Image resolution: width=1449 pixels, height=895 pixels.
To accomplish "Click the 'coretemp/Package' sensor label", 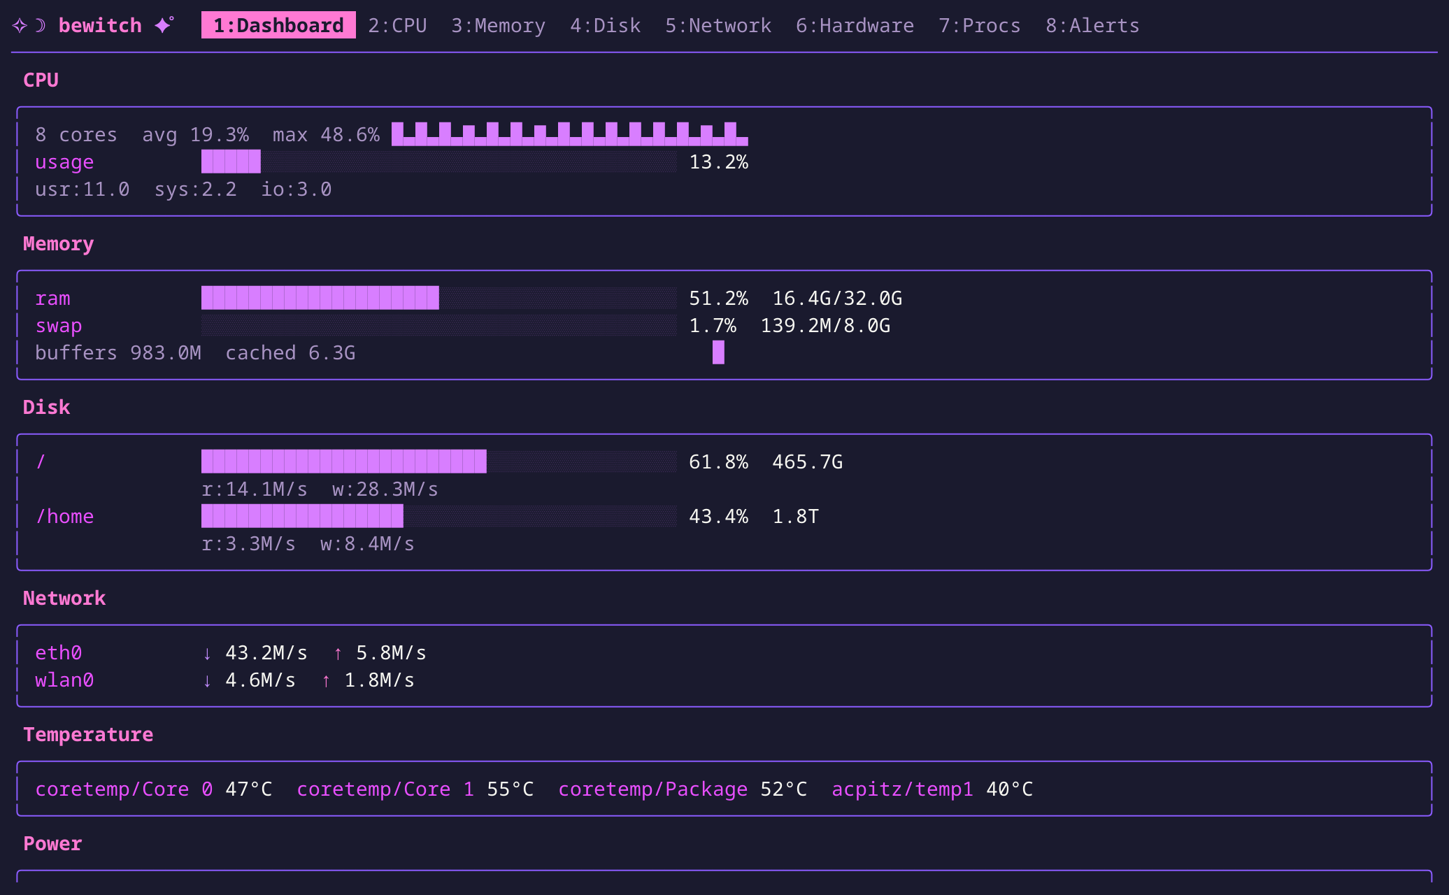I will [652, 789].
